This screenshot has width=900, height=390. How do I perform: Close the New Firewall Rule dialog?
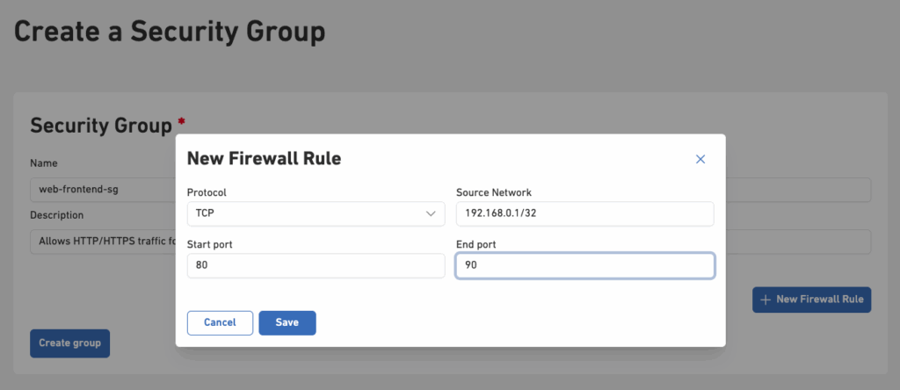pyautogui.click(x=700, y=159)
